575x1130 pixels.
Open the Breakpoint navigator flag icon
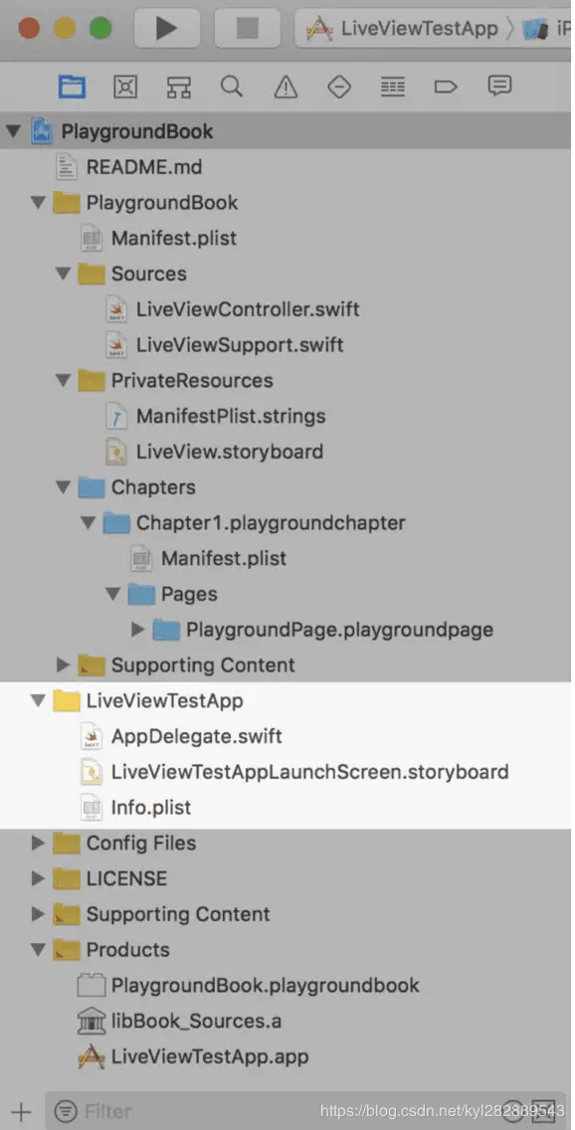(446, 86)
